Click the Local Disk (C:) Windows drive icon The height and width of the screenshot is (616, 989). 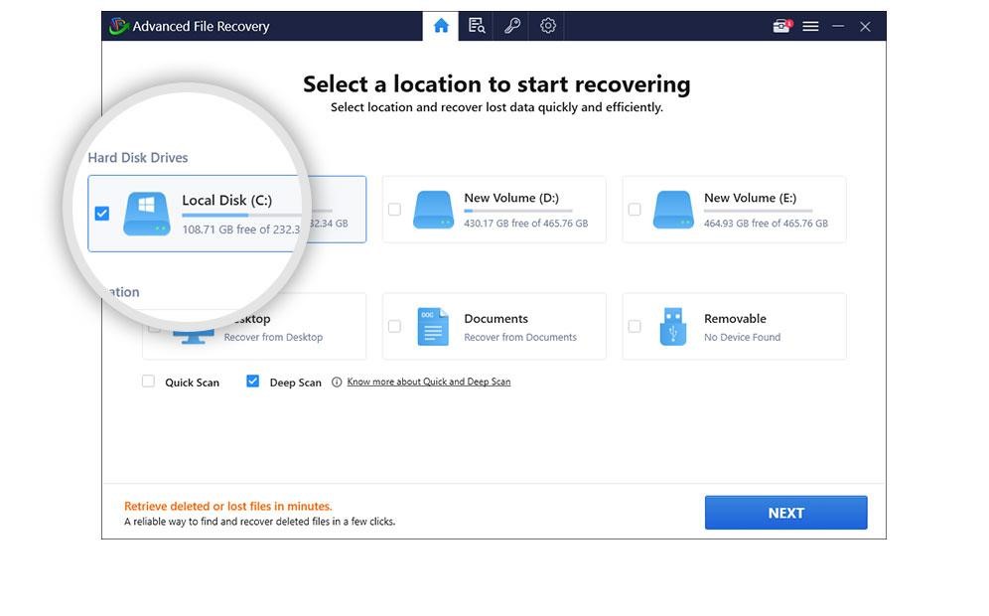(146, 214)
